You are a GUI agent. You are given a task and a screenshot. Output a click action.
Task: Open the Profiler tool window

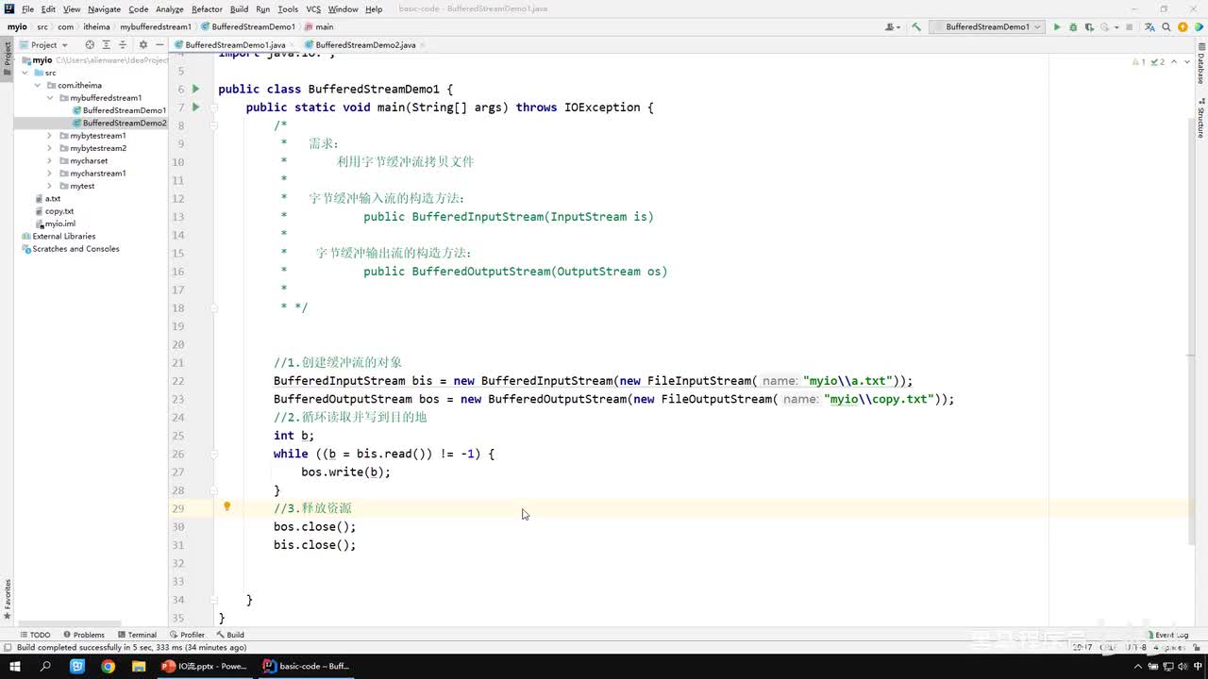pyautogui.click(x=187, y=635)
